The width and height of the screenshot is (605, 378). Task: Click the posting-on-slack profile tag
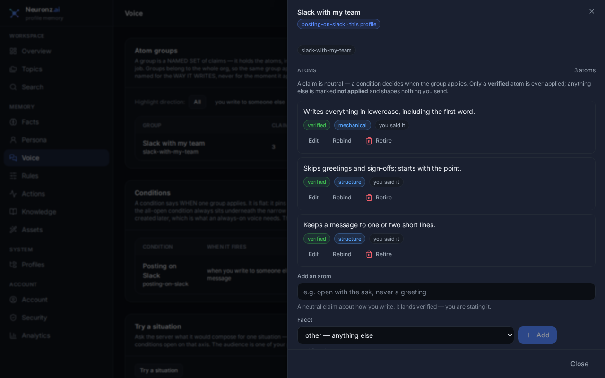339,24
